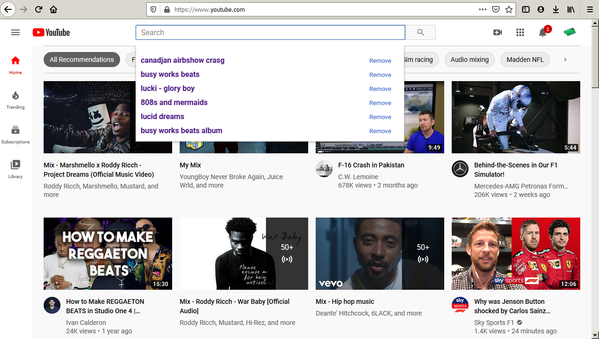599x339 pixels.
Task: Click the YouTube search input field
Action: pos(270,32)
